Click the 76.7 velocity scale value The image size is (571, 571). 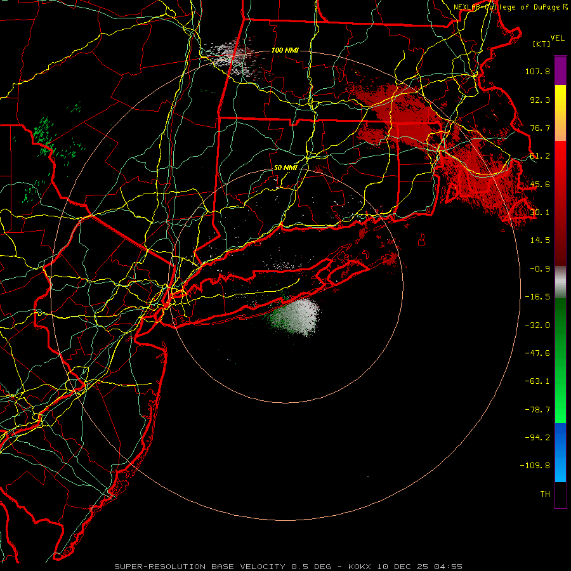[540, 128]
